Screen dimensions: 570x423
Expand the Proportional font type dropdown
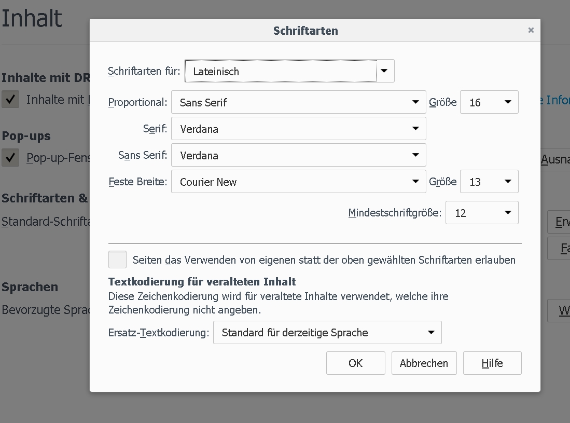[298, 102]
